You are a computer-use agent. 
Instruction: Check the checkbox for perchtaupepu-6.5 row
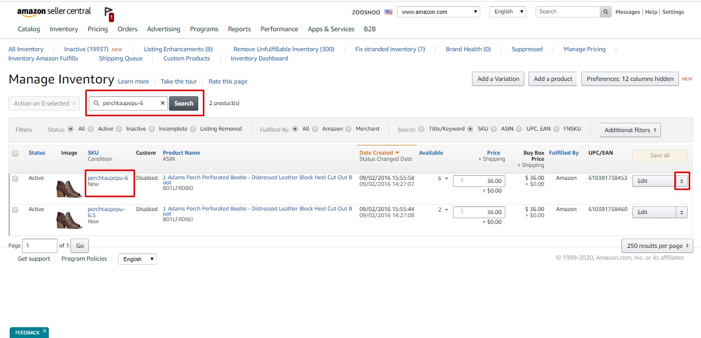coord(15,209)
